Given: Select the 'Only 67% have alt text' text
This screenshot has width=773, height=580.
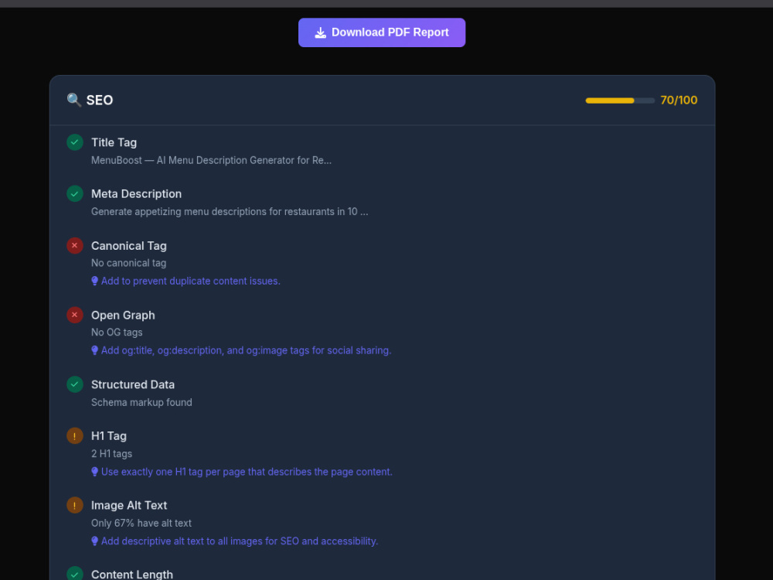Looking at the screenshot, I should tap(141, 524).
